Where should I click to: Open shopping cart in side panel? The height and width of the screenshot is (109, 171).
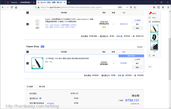pos(154,14)
